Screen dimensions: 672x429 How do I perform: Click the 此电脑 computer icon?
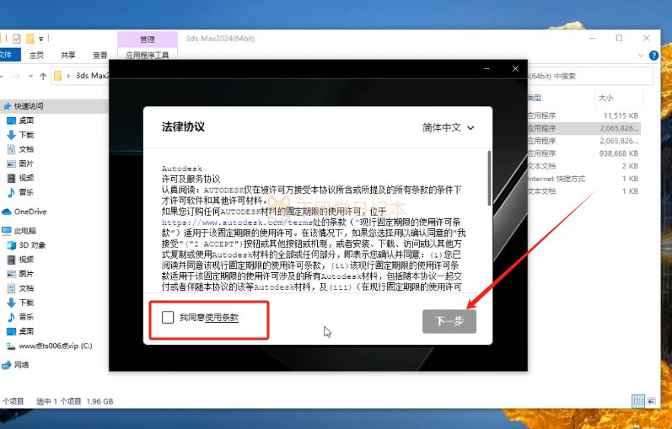point(7,231)
